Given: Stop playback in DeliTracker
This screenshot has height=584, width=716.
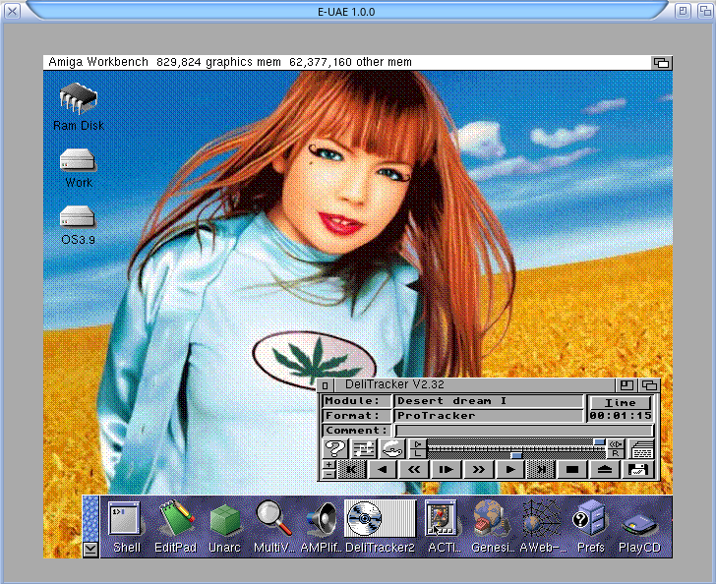Looking at the screenshot, I should (x=572, y=469).
